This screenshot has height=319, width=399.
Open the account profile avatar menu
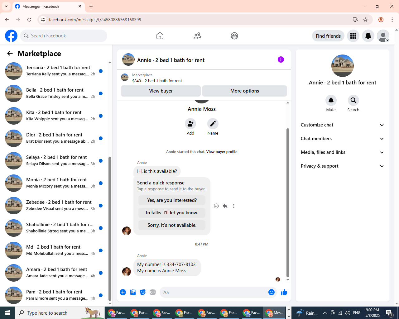click(x=383, y=36)
